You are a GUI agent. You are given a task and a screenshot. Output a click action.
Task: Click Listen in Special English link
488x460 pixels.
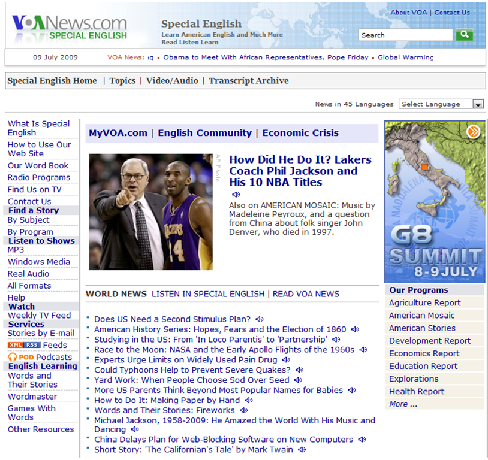[208, 294]
